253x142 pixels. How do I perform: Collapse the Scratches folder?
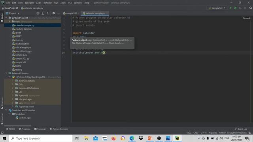(9, 114)
